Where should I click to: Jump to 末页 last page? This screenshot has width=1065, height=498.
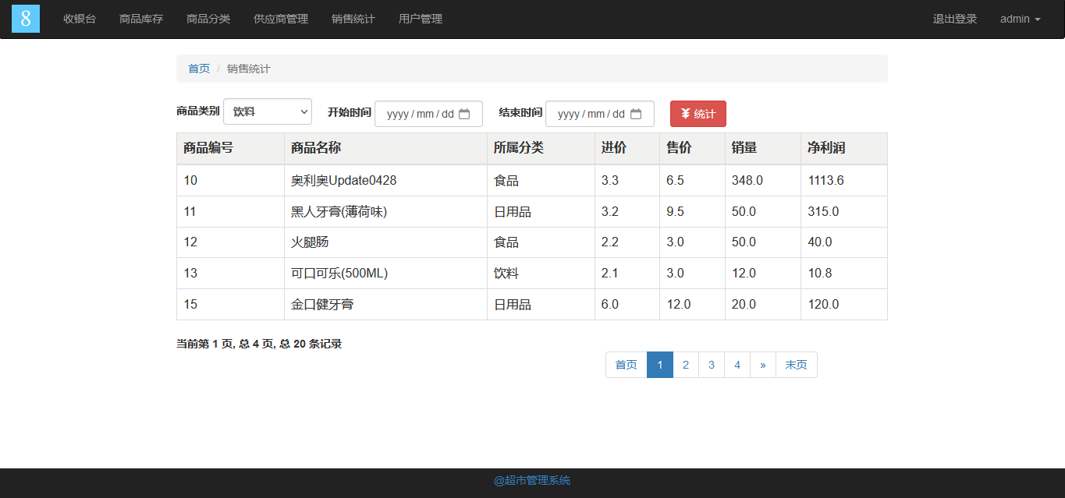[x=797, y=365]
